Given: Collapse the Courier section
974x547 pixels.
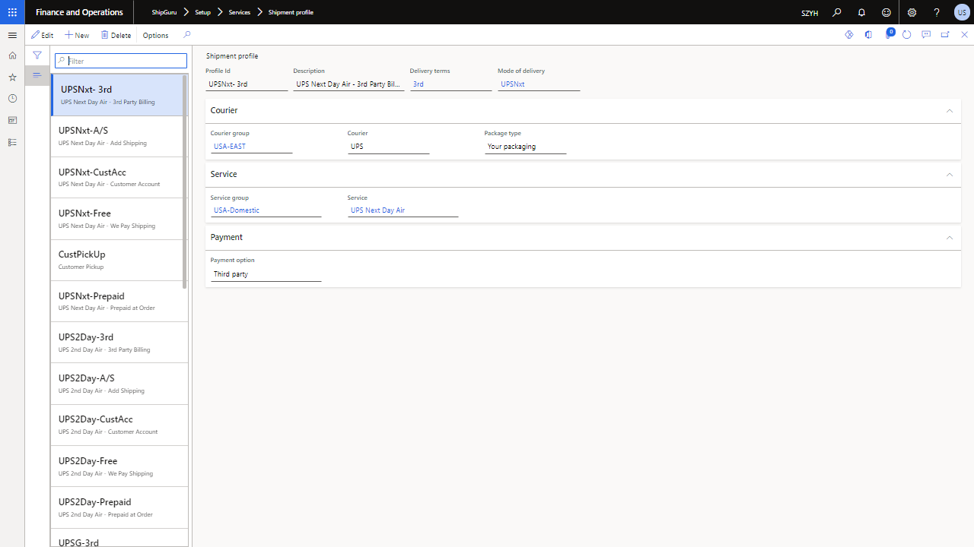Looking at the screenshot, I should point(949,111).
